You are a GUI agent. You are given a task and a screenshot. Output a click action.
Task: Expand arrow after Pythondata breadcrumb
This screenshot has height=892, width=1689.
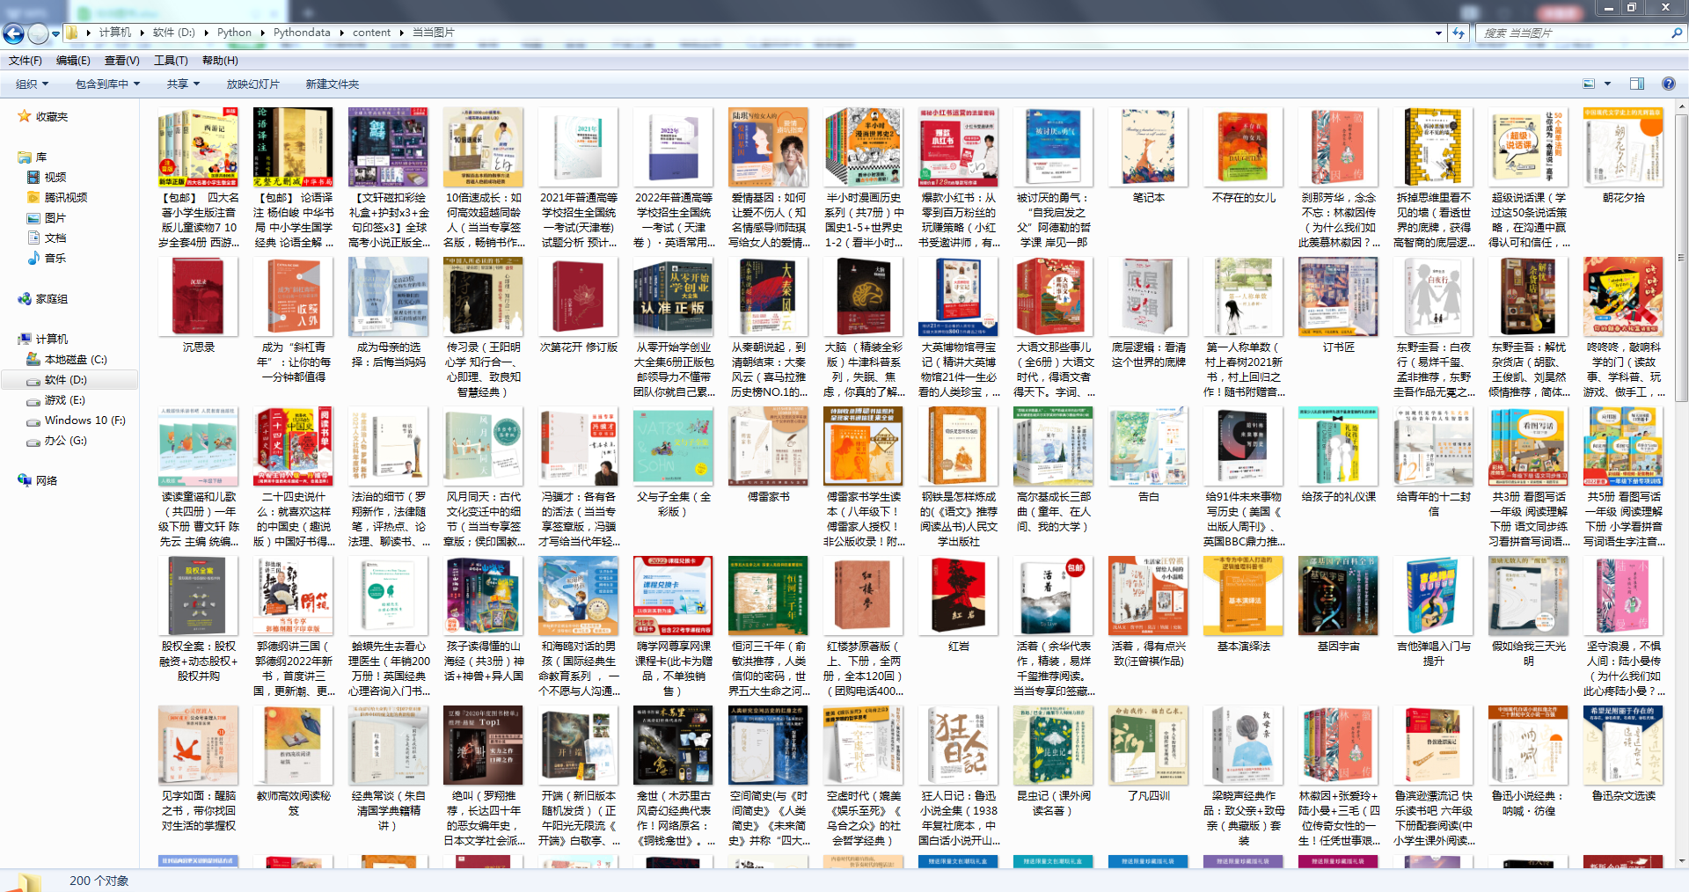(341, 33)
